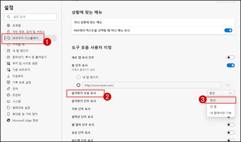Click 기록 단추 표시 label
Image resolution: width=241 pixels, height=142 pixels.
click(81, 109)
